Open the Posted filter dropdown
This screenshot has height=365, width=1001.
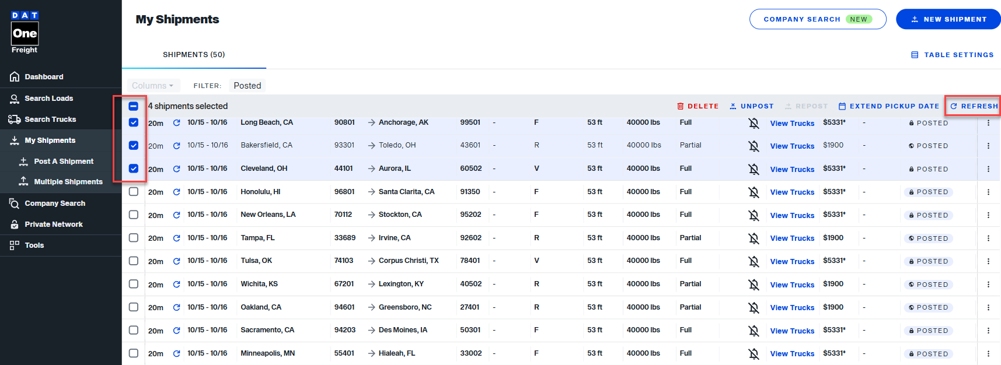[247, 86]
